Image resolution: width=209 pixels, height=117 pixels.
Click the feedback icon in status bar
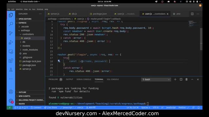coord(193,108)
